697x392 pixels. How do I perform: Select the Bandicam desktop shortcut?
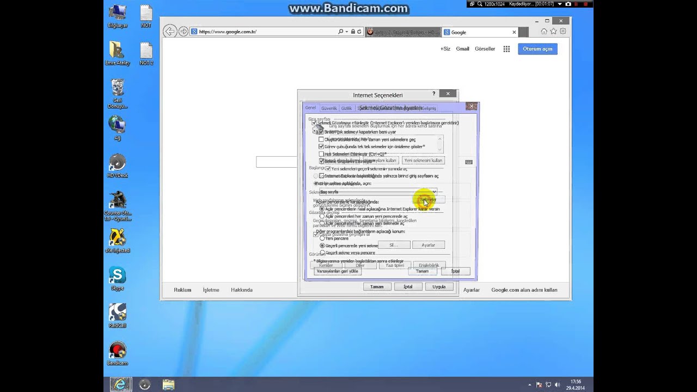(x=118, y=353)
